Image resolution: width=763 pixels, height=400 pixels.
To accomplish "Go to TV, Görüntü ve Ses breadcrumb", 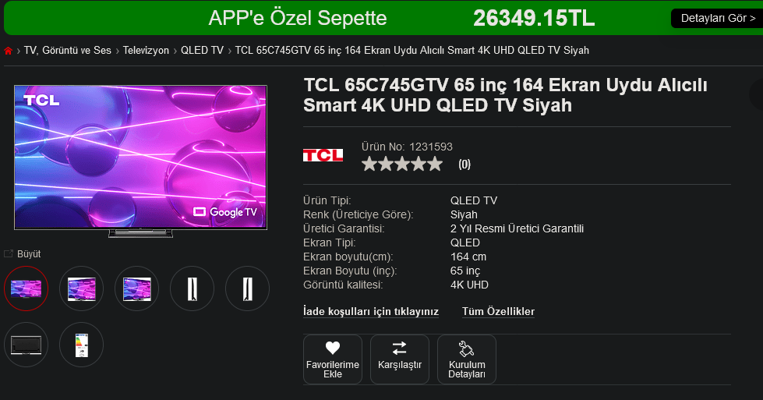I will click(x=68, y=51).
